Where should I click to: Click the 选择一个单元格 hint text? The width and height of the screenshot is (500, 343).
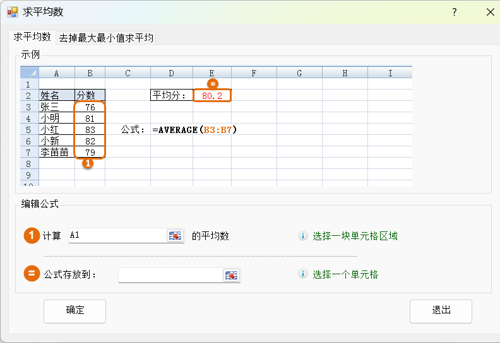coord(345,274)
